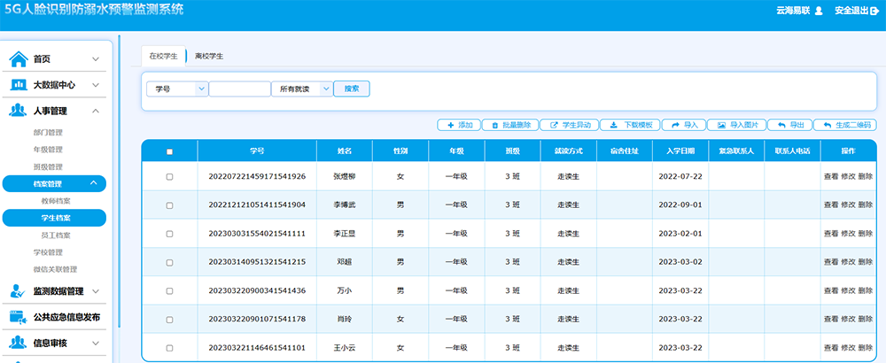Click the 云海易联 user profile icon
This screenshot has height=363, width=886.
click(x=819, y=11)
